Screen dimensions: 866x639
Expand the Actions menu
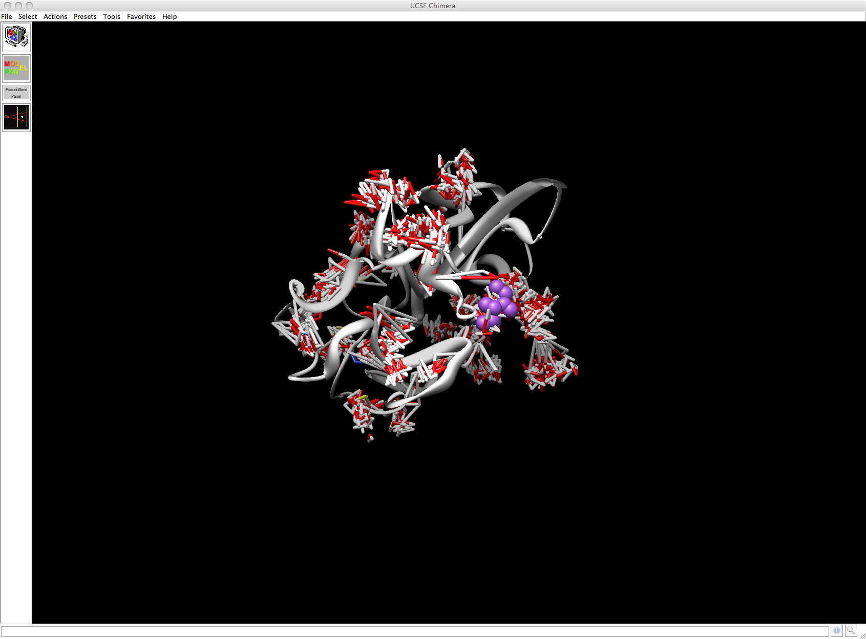click(55, 16)
